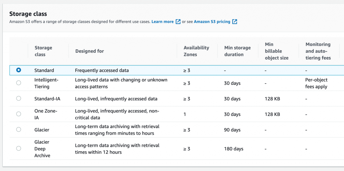
Task: Click 'retrieval times ranging from minutes to hours' text
Action: (x=117, y=130)
